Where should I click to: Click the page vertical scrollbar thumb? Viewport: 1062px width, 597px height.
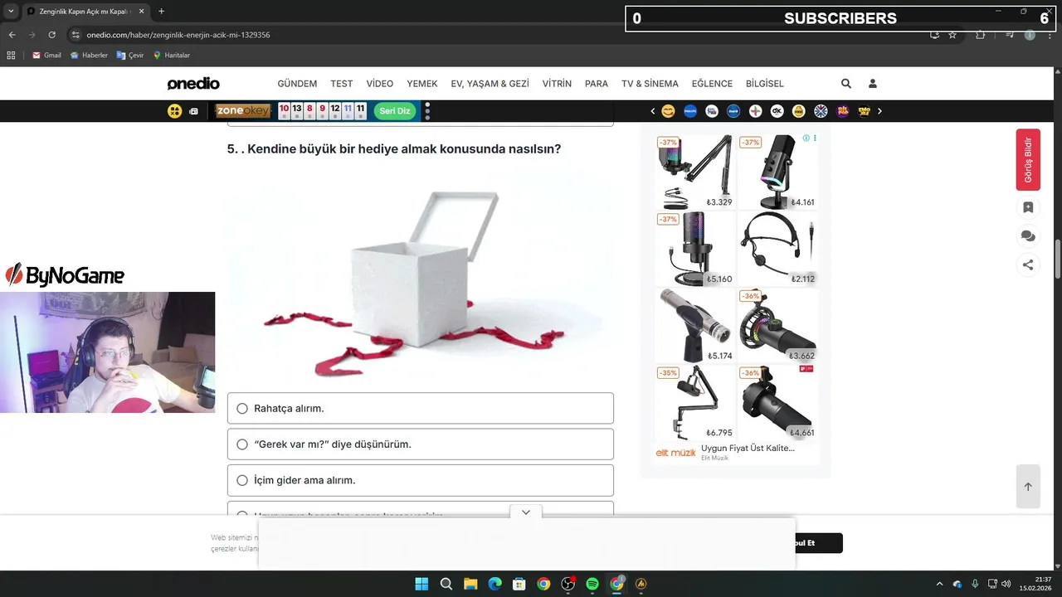[x=1057, y=260]
